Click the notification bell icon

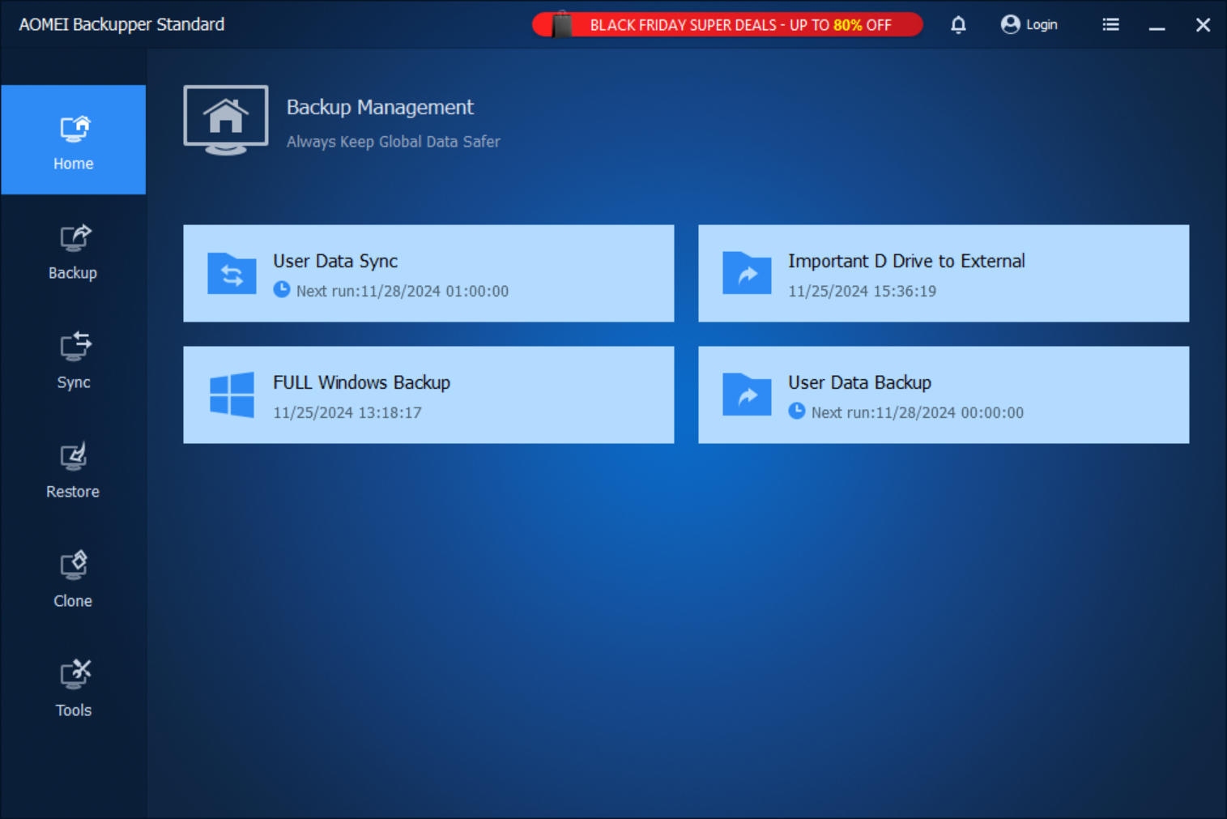[958, 25]
